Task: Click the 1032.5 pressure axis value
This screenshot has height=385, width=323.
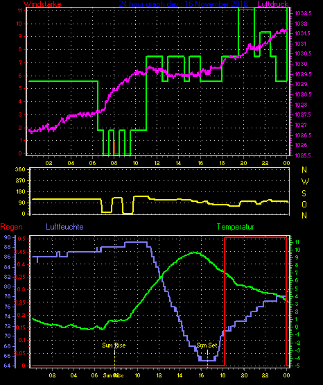Action: (x=303, y=13)
